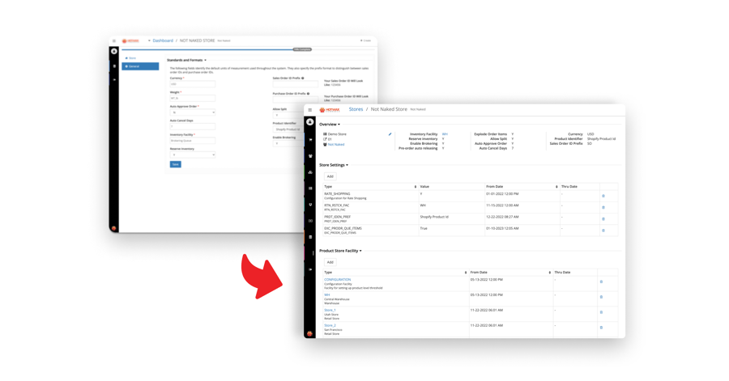Delete the RATE_SHOPPING setting row
The width and height of the screenshot is (729, 381).
603,196
